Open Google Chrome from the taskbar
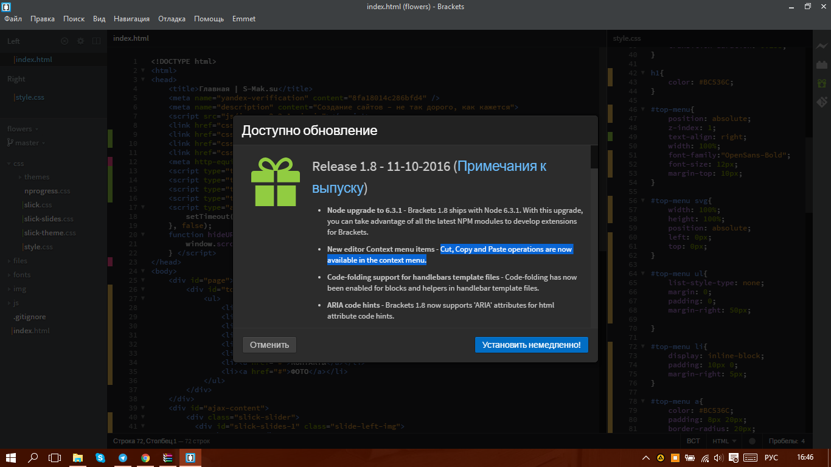 click(x=145, y=458)
